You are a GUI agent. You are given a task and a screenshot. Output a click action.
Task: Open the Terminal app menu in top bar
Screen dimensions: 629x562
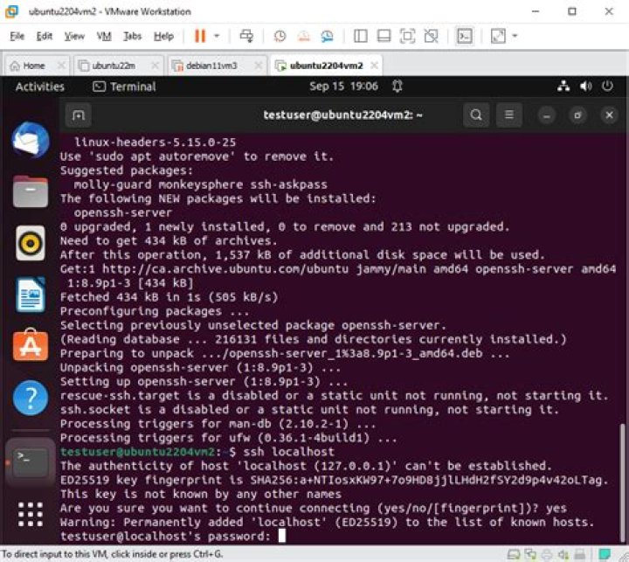point(124,87)
